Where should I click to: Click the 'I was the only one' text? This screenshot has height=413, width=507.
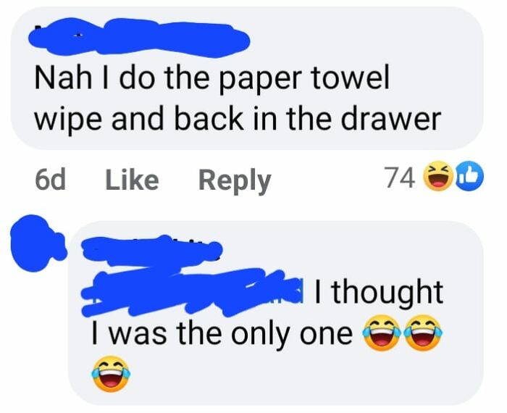(222, 333)
